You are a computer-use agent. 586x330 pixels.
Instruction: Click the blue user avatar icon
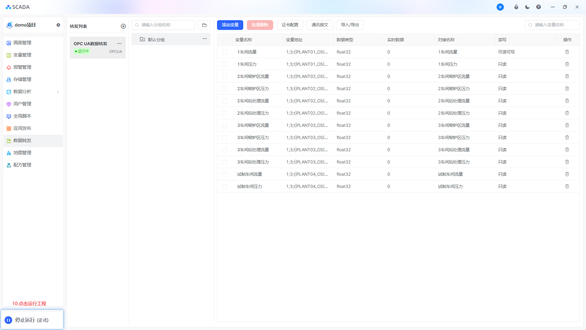tap(500, 7)
